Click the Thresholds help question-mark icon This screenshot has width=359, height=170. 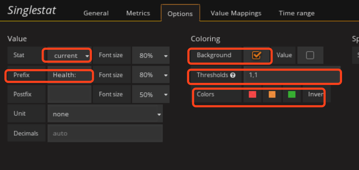(233, 75)
